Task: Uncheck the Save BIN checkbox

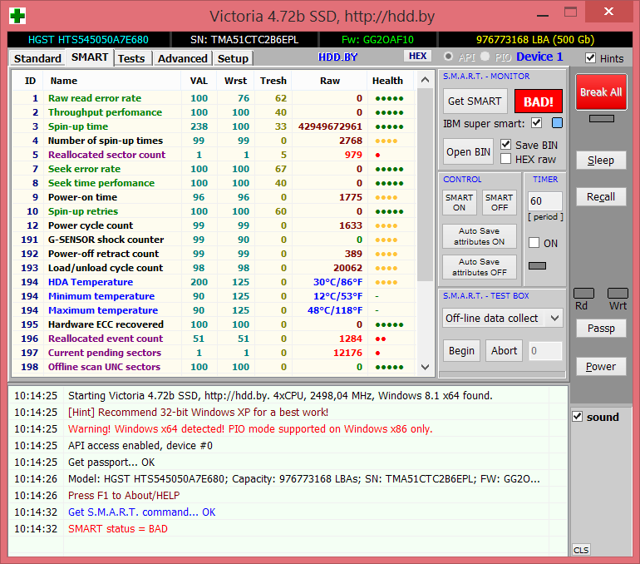Action: (x=506, y=145)
